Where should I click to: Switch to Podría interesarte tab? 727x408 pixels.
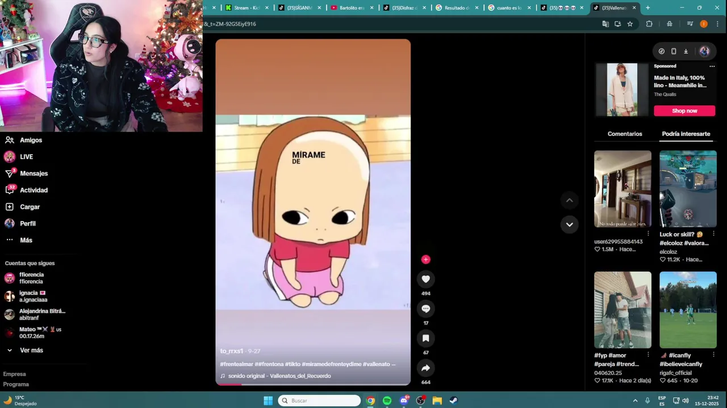coord(686,134)
